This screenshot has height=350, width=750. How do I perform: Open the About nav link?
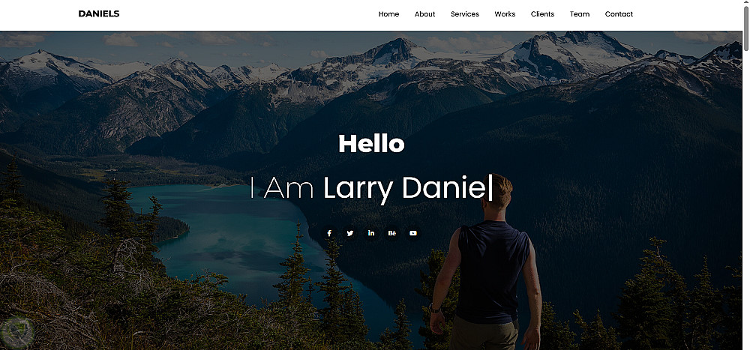click(424, 14)
